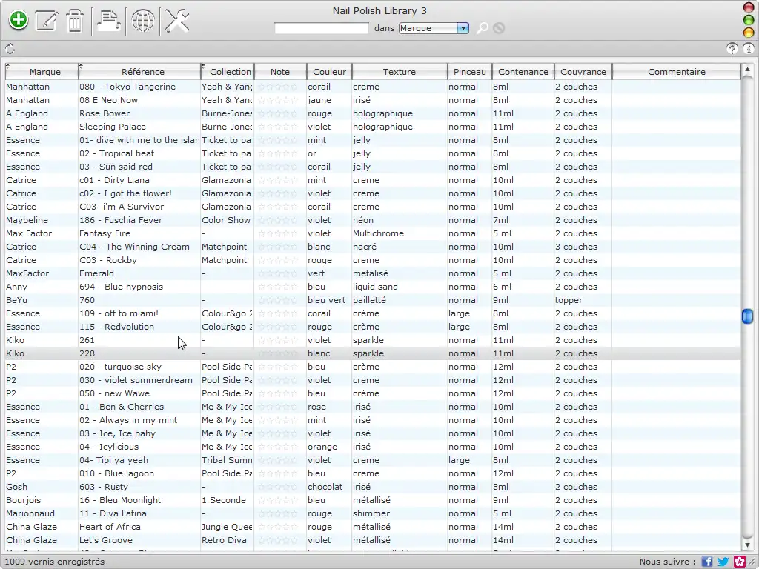The height and width of the screenshot is (569, 759).
Task: Sort by the Couvrance column header
Action: [x=583, y=72]
